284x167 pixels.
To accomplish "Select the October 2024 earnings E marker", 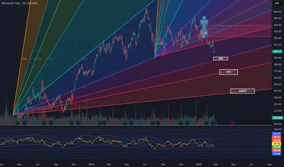I will point(180,123).
